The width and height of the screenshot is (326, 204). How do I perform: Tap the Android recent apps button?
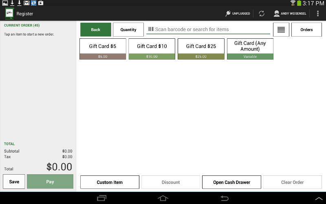click(x=101, y=198)
